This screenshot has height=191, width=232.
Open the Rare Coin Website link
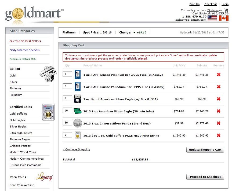pyautogui.click(x=22, y=185)
